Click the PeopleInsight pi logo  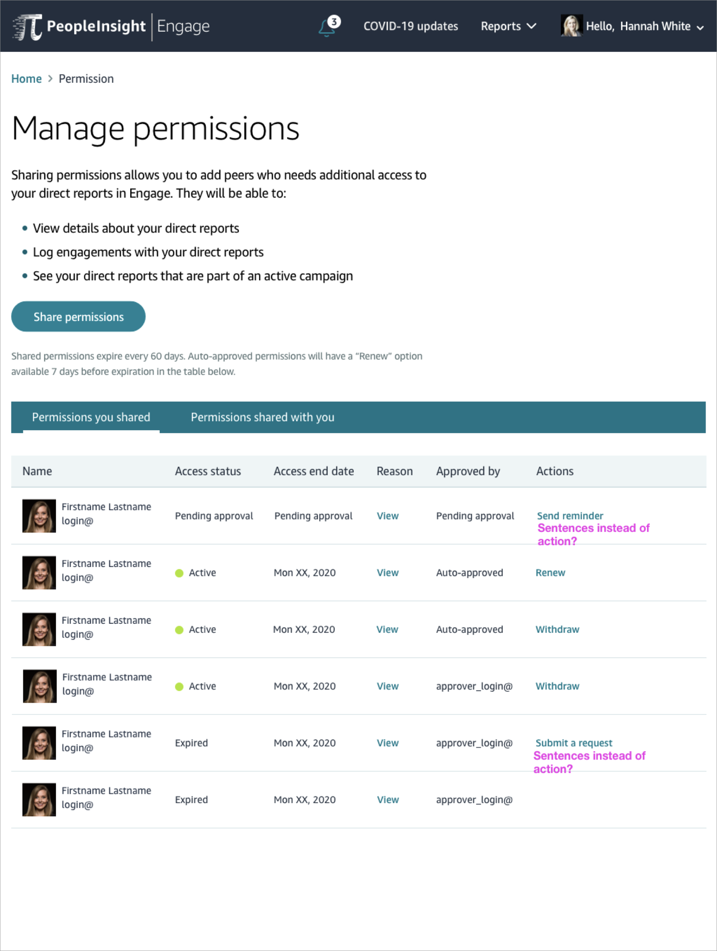(x=27, y=27)
